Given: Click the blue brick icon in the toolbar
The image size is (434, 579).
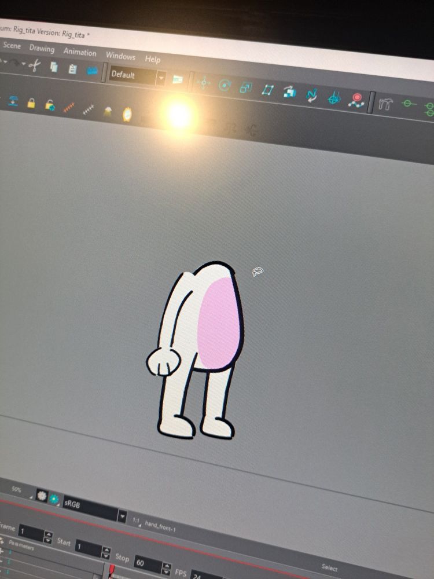Looking at the screenshot, I should coord(92,71).
